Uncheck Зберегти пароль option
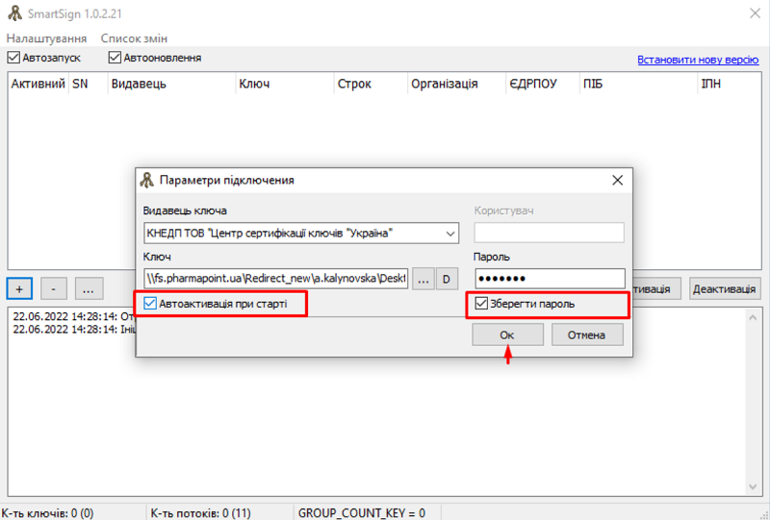770x520 pixels. (x=482, y=304)
